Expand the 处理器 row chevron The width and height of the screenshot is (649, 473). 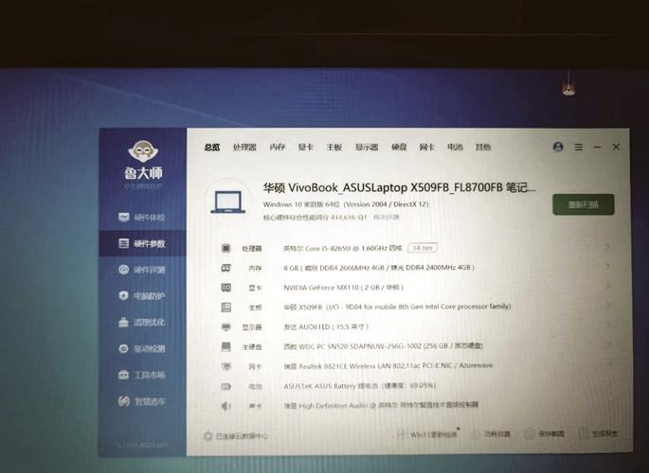click(606, 248)
